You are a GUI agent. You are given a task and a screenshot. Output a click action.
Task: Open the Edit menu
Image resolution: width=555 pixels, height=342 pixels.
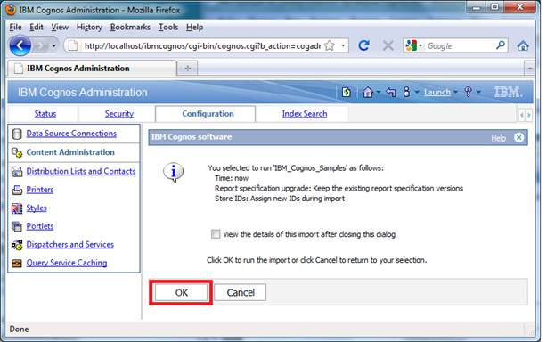(x=37, y=28)
